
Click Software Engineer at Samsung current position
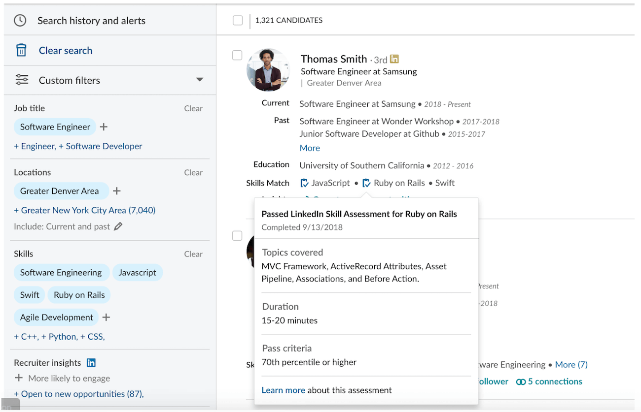coord(357,104)
